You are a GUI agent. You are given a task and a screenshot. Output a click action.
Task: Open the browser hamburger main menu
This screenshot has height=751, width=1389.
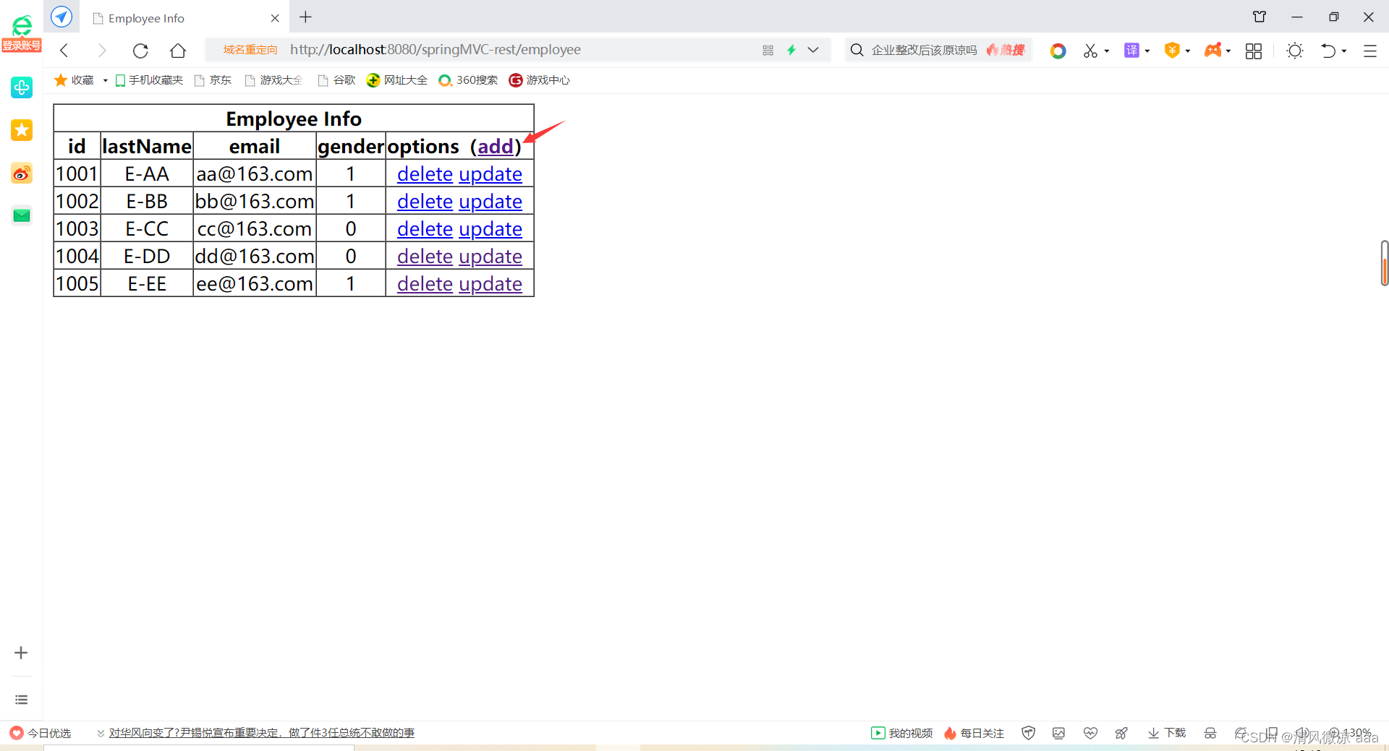pos(1370,51)
